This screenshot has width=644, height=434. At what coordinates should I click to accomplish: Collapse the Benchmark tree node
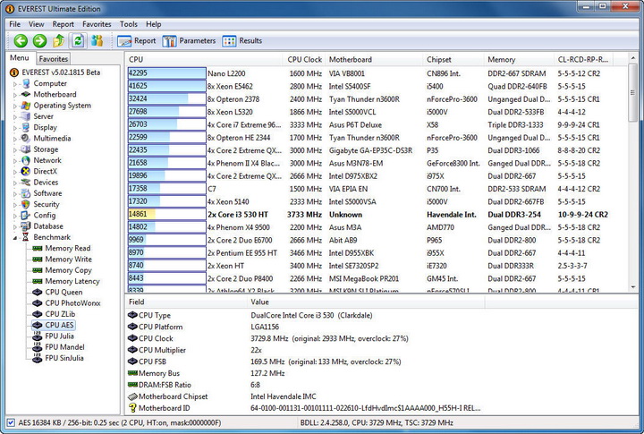click(x=15, y=237)
